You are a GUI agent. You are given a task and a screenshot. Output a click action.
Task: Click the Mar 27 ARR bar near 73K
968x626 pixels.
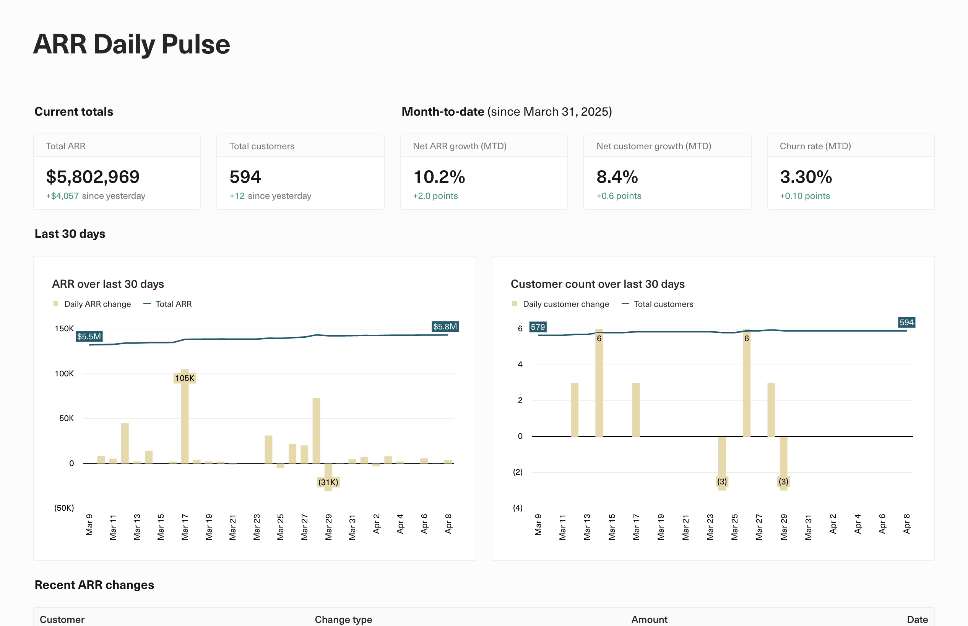[x=316, y=430]
